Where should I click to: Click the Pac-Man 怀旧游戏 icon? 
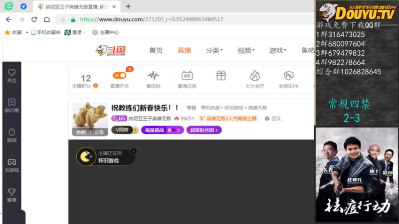(x=86, y=157)
